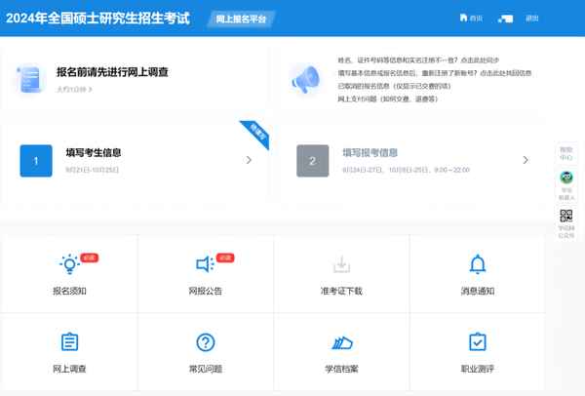The height and width of the screenshot is (396, 585).
Task: Expand the 填写报考信息 step arrow
Action: (x=526, y=160)
